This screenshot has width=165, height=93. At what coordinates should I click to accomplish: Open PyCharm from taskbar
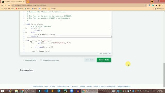[65, 91]
